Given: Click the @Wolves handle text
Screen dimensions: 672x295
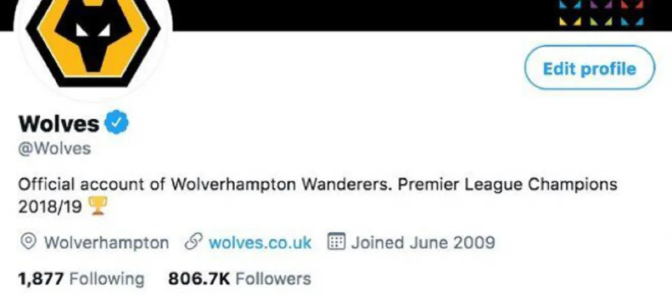Looking at the screenshot, I should point(54,150).
